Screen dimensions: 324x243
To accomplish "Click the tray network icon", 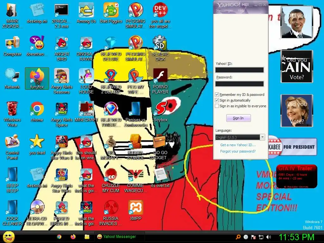I will click(261, 237).
